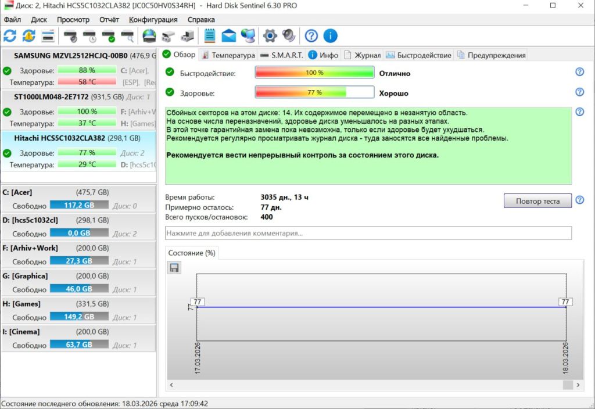Switch to the Журнал tab
Screen dimensions: 595x409
coord(363,55)
